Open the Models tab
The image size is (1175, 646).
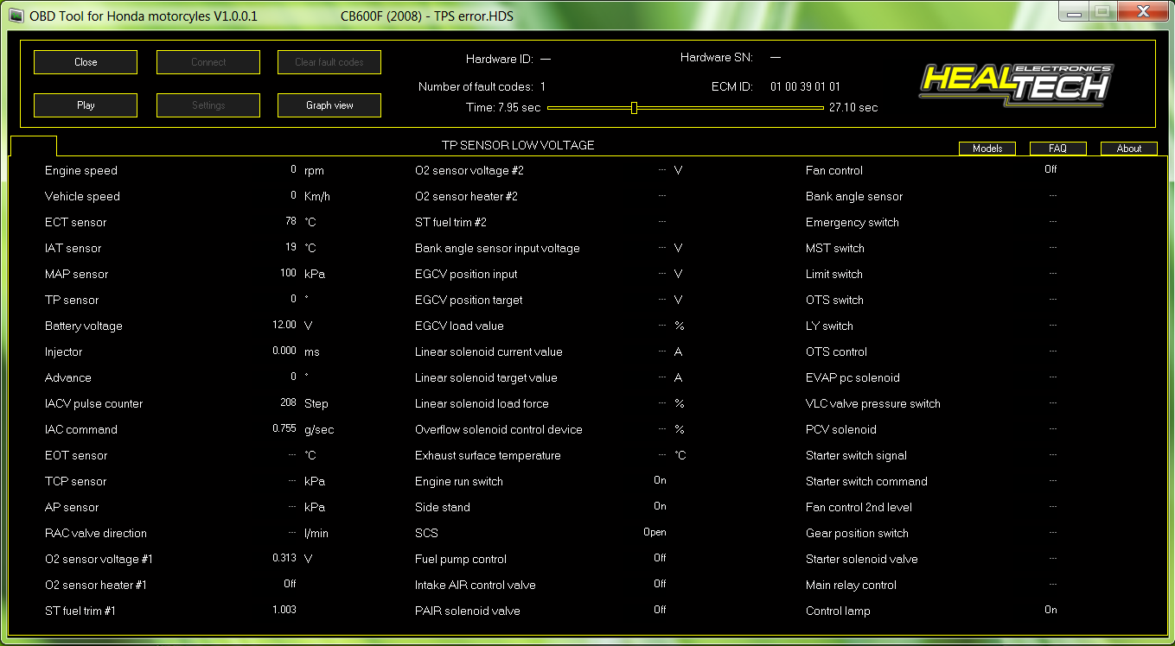coord(987,149)
